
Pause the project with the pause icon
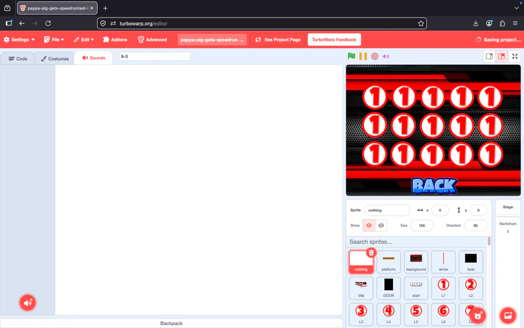tap(363, 56)
